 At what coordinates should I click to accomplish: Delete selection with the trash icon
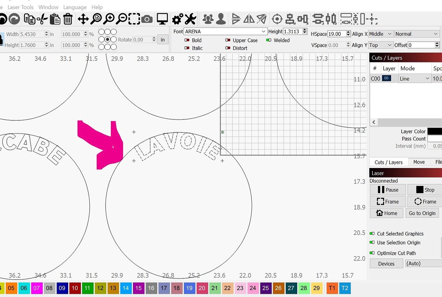point(68,19)
